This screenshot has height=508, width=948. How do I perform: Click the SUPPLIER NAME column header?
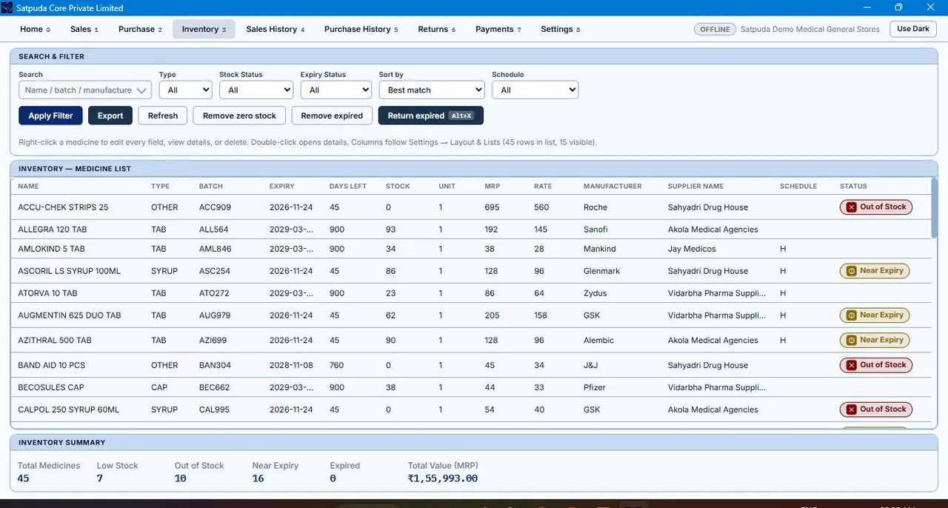coord(695,187)
